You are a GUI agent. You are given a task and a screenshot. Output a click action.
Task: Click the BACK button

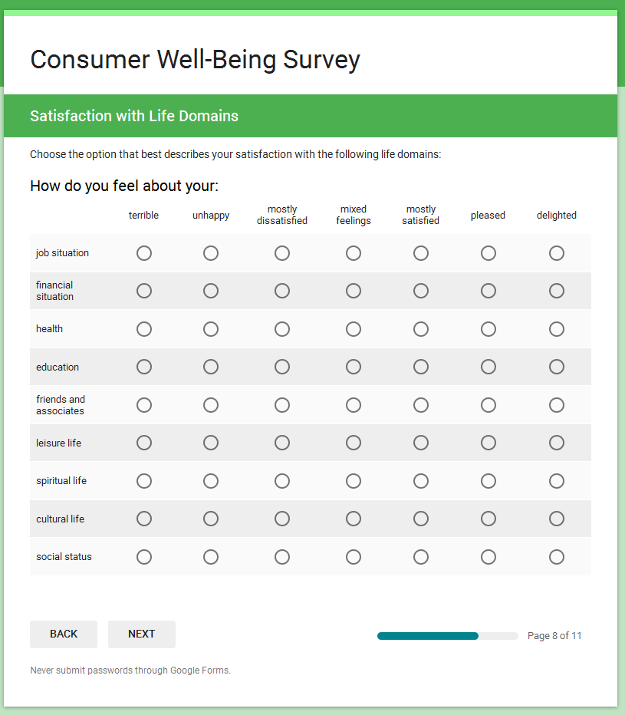[x=64, y=634]
